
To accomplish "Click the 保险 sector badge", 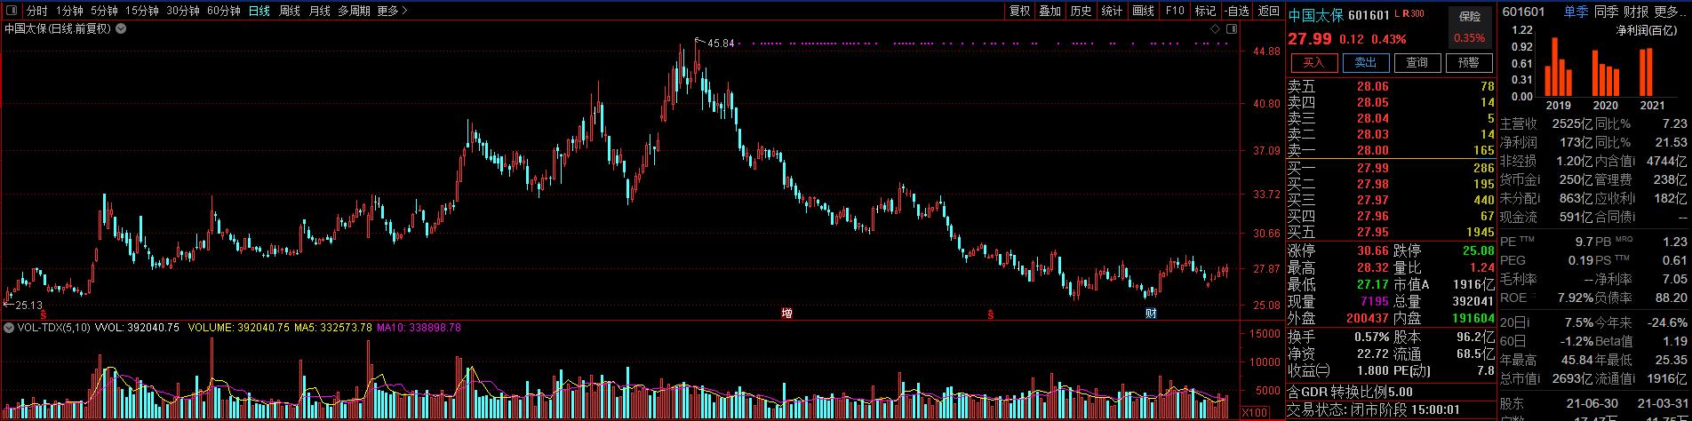I will (x=1470, y=17).
